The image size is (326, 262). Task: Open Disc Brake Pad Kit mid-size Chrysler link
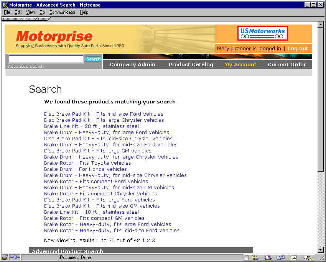click(108, 139)
